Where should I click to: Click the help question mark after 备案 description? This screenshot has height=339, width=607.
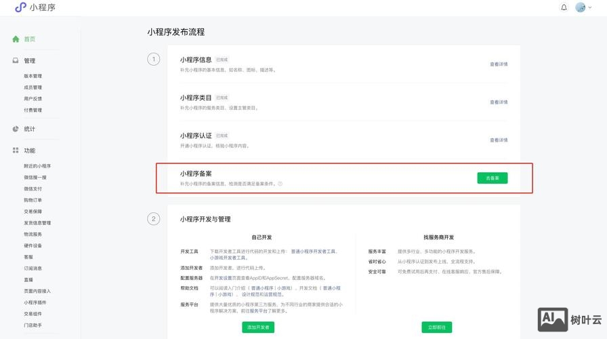pyautogui.click(x=280, y=184)
